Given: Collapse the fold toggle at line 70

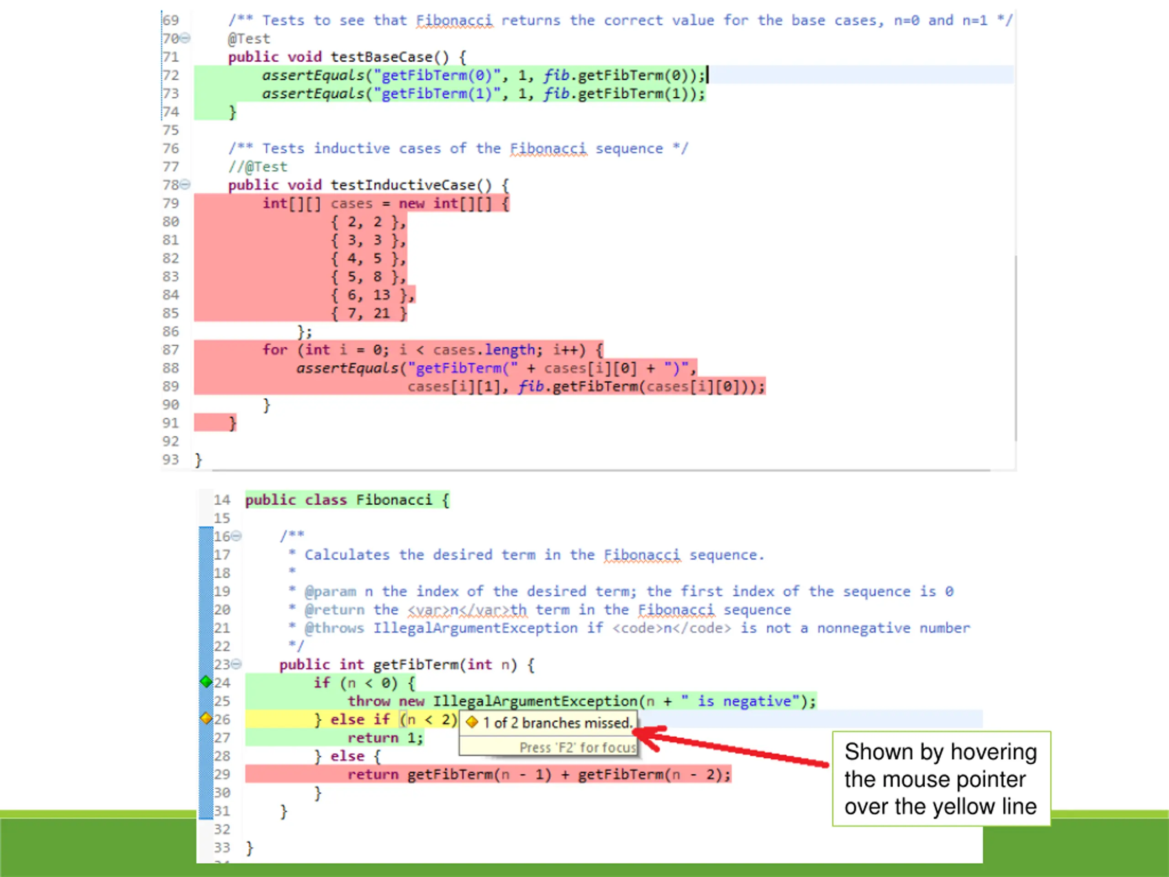Looking at the screenshot, I should coord(185,38).
